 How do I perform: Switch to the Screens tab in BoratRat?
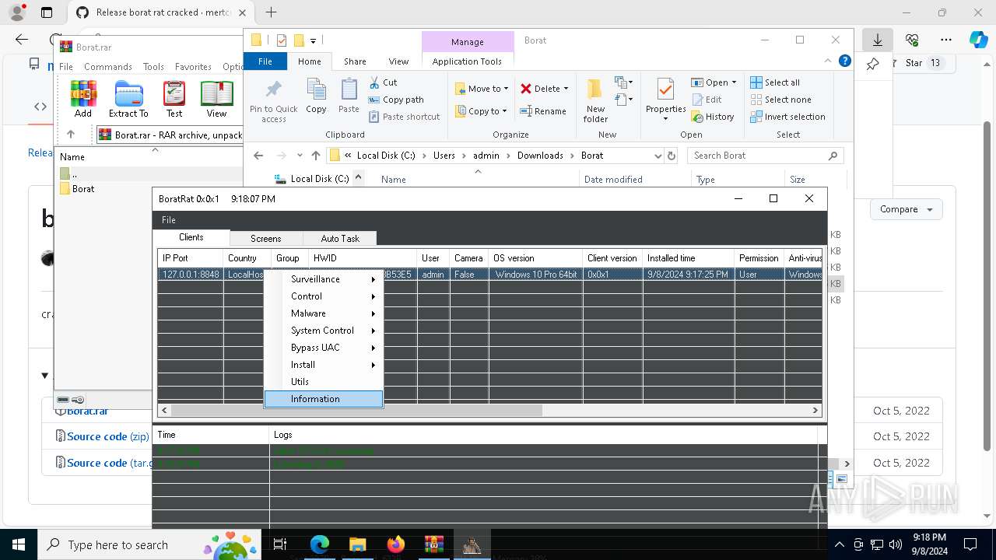tap(265, 239)
